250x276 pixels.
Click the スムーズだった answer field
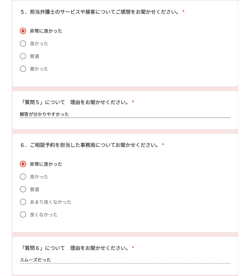[125, 260]
